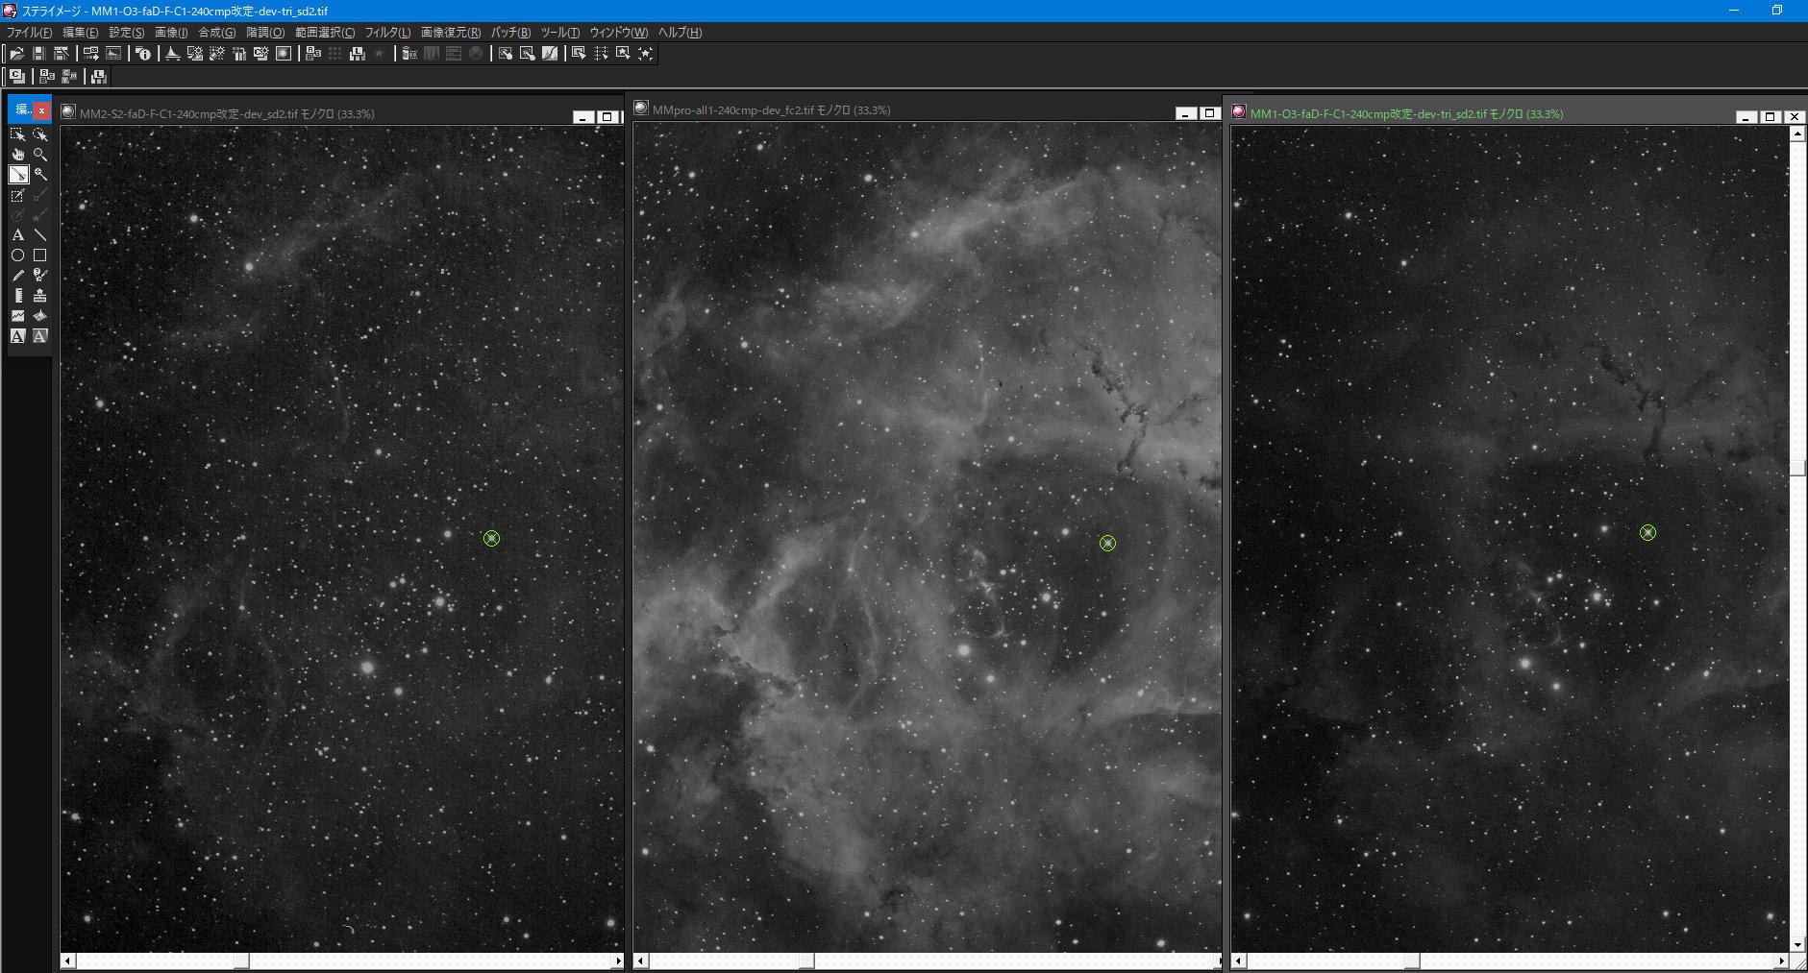Open the 階調(O) menu
The image size is (1808, 973).
265,33
